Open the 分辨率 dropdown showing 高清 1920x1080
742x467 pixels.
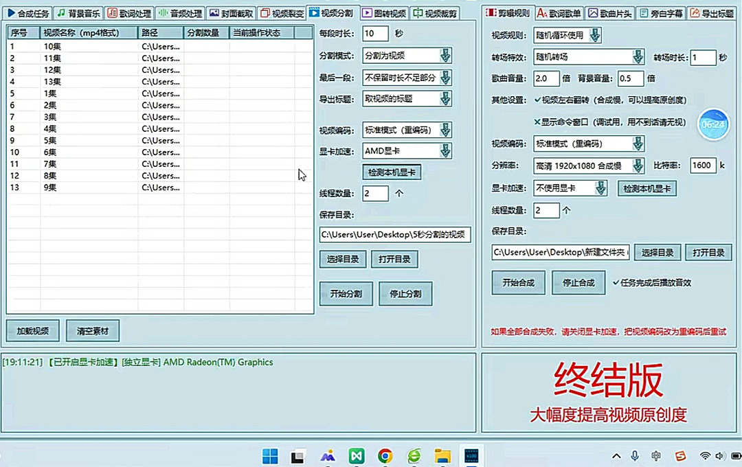pos(638,165)
